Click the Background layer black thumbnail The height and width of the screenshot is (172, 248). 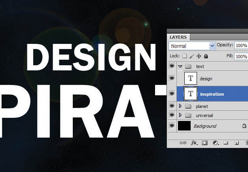tap(184, 126)
